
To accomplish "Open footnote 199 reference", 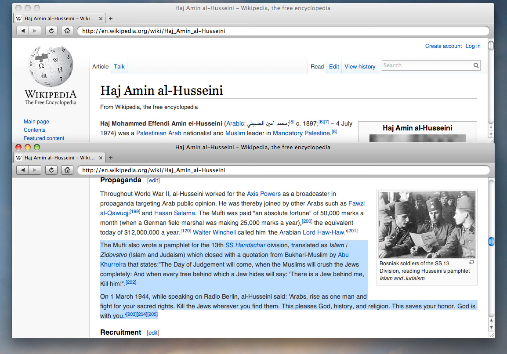I will point(135,211).
